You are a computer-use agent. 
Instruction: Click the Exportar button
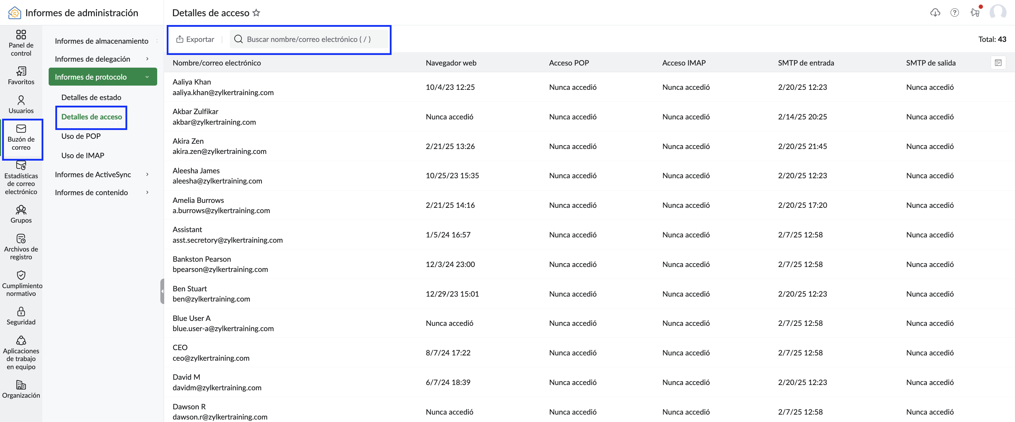pos(195,39)
